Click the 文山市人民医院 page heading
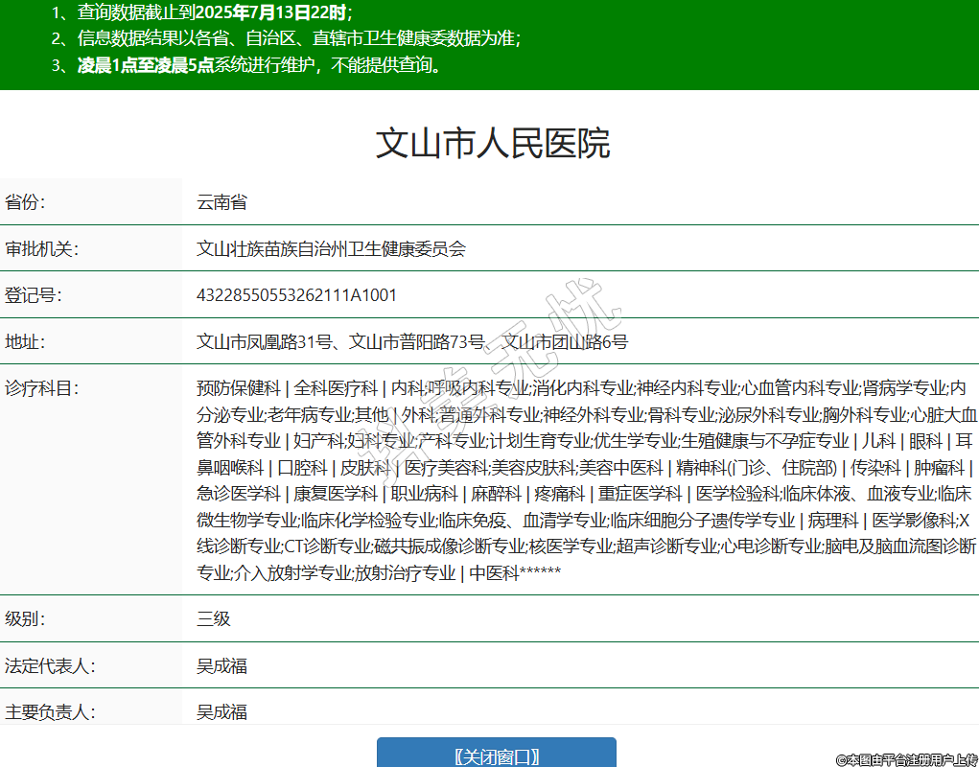 (x=492, y=144)
